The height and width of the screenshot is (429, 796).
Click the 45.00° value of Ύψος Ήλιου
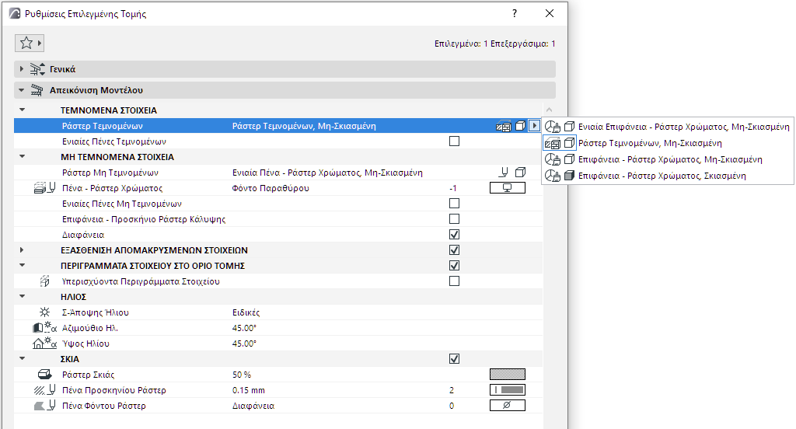point(244,344)
